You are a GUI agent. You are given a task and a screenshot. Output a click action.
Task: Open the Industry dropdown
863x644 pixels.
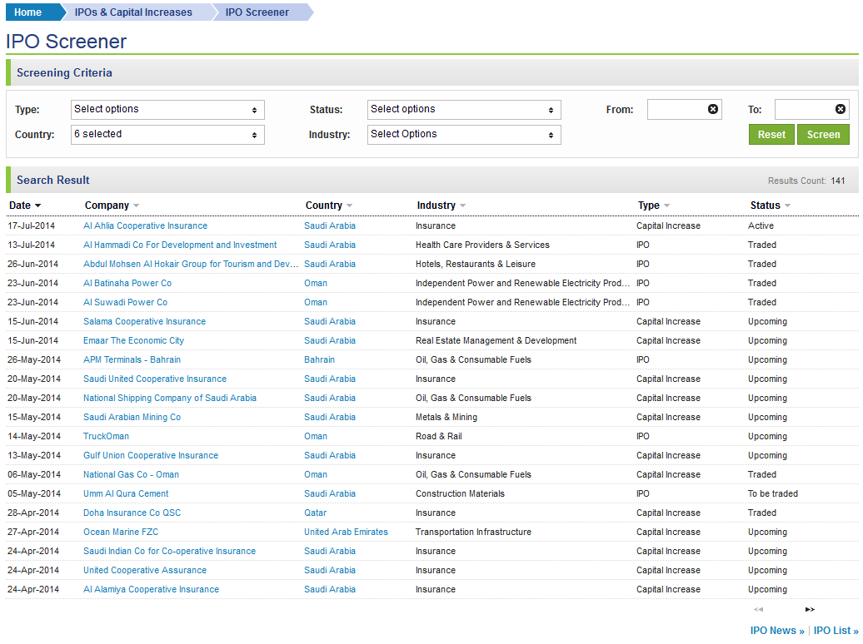click(x=464, y=135)
